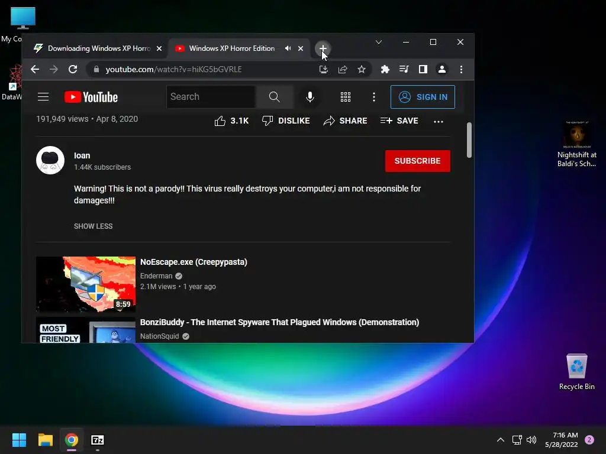
Task: Go to YouTube home via logo
Action: tap(91, 98)
